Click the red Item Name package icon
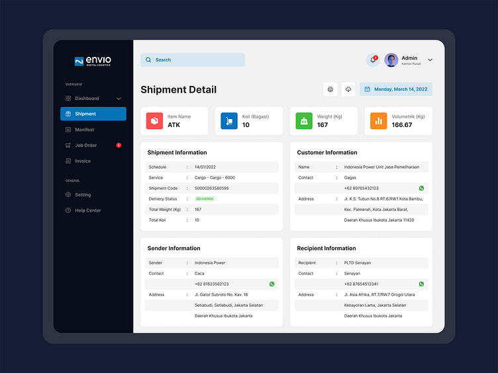The width and height of the screenshot is (498, 373). (154, 121)
